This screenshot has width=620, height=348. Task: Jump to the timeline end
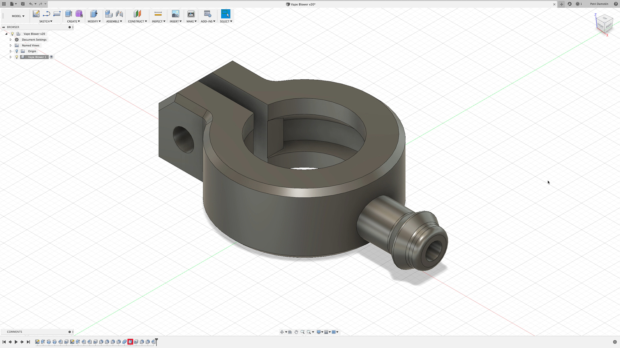tap(28, 342)
